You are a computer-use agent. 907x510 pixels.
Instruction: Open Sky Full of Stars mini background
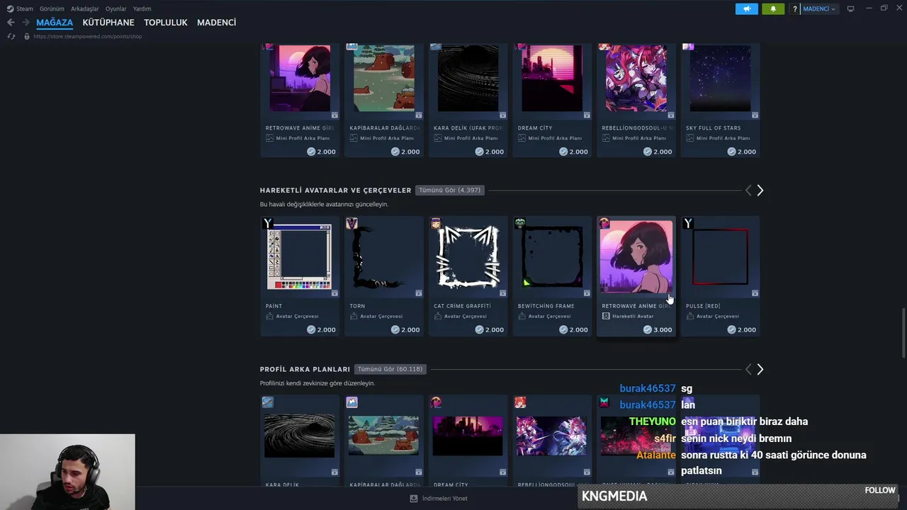coord(720,100)
